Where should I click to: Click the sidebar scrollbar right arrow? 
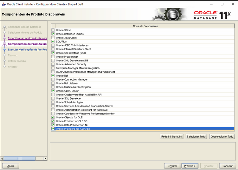click(x=45, y=159)
